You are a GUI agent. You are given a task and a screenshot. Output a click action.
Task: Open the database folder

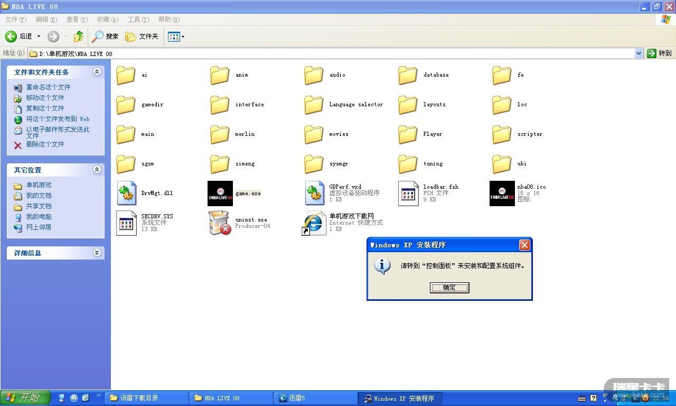(x=408, y=75)
